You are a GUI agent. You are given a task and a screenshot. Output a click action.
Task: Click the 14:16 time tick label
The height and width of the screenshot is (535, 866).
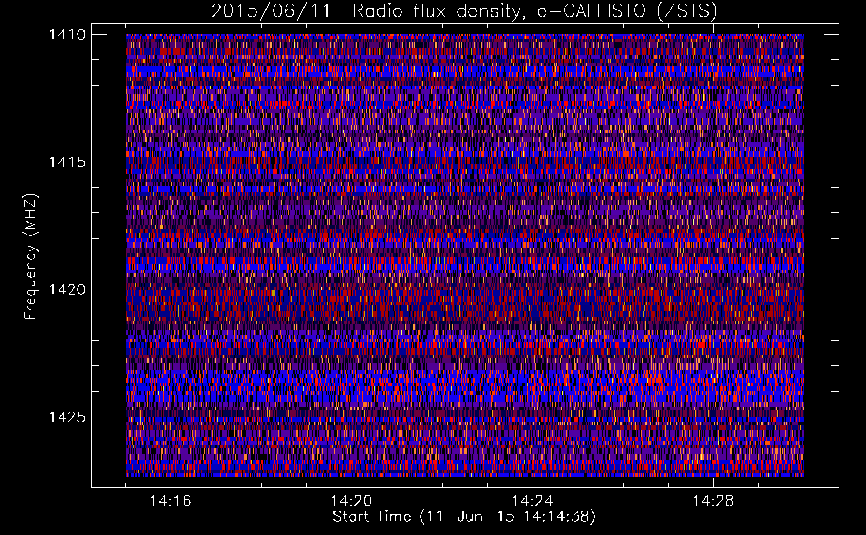tap(171, 501)
